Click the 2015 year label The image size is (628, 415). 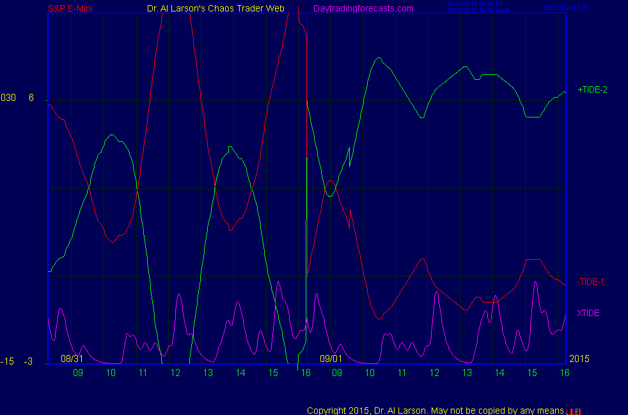tap(579, 358)
